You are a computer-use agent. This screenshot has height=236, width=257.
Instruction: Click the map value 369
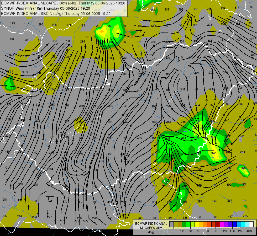pos(185,202)
